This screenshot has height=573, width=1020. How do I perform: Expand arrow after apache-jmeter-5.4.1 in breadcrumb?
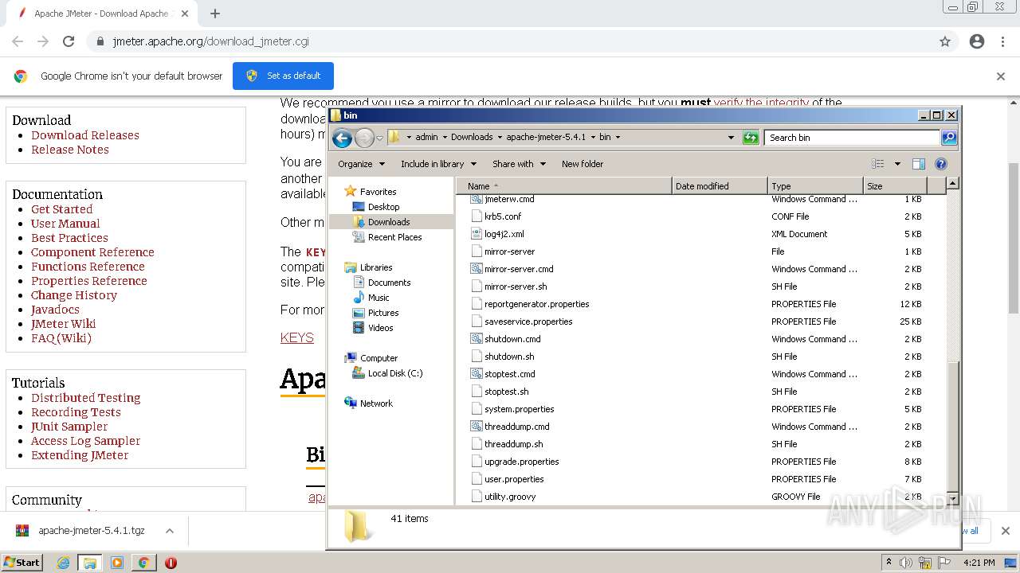click(592, 137)
